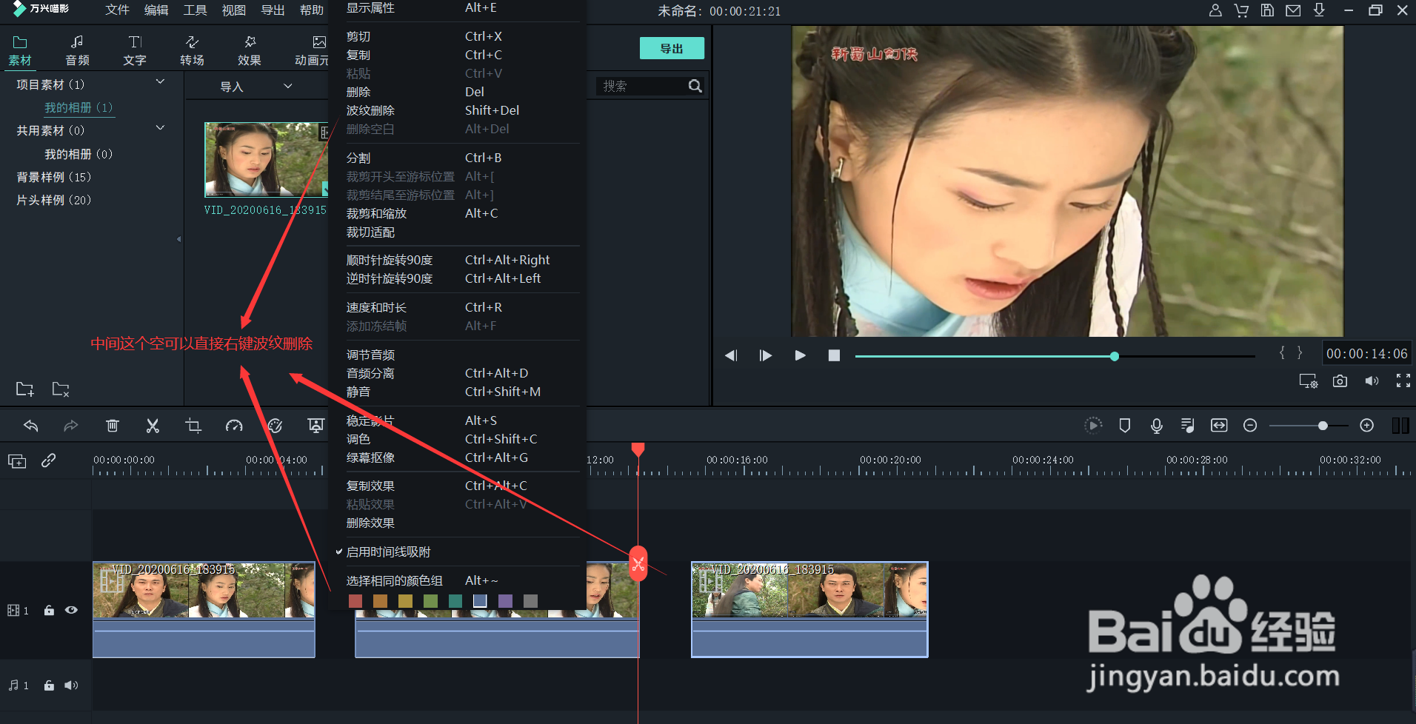Select 我的相册 (1) under project media
Screen dimensions: 1416x724
pos(79,107)
